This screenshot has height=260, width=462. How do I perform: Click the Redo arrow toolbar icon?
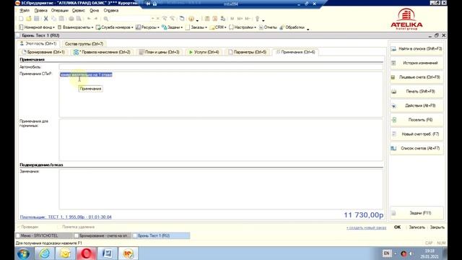[x=96, y=19]
